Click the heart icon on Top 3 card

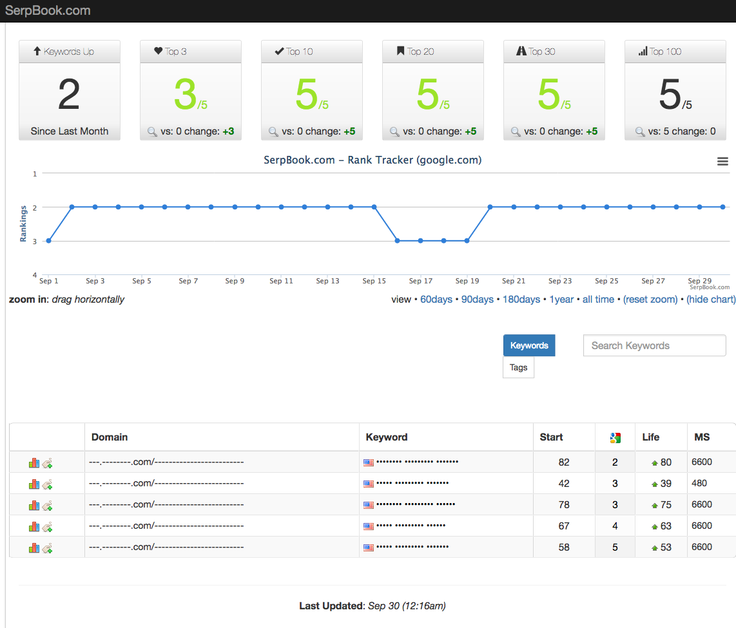[158, 51]
